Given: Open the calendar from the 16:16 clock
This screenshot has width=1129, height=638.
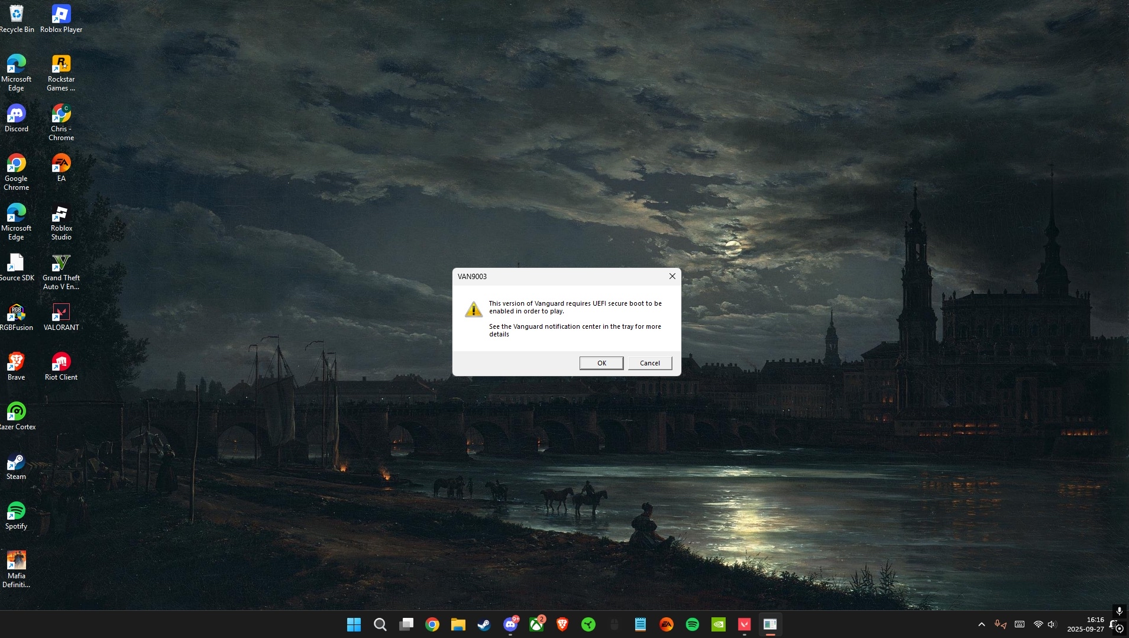Looking at the screenshot, I should (x=1086, y=624).
